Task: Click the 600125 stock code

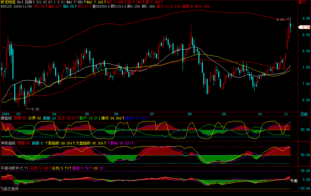Action: 6,6
